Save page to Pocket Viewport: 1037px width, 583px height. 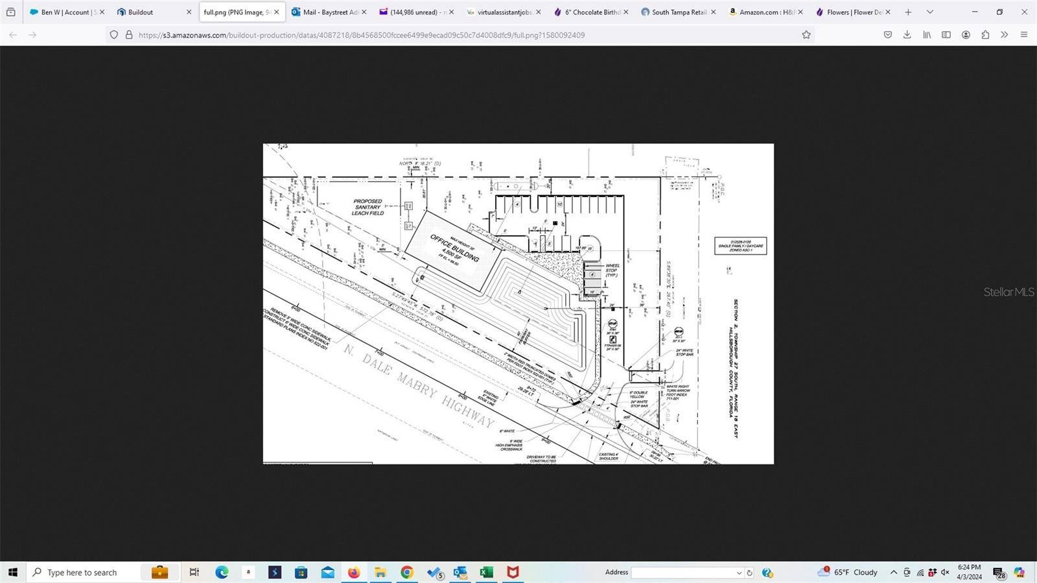(x=888, y=34)
